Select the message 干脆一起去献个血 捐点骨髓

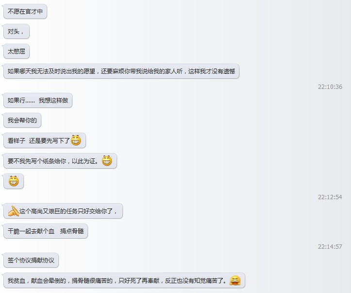tap(46, 231)
